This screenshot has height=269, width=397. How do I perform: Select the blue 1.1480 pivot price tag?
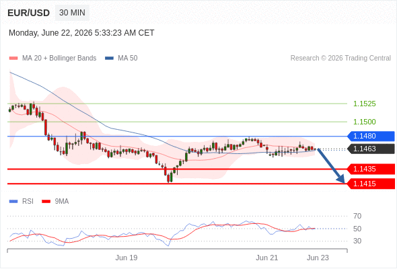click(x=371, y=136)
